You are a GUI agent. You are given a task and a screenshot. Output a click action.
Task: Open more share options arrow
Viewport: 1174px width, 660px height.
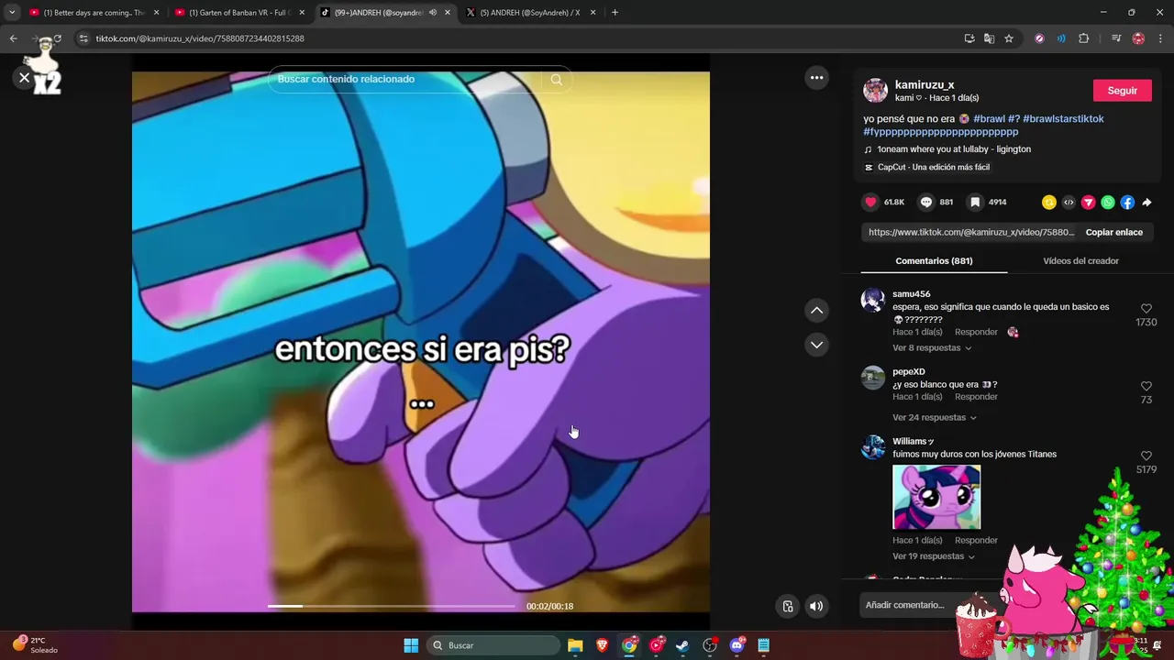1146,203
